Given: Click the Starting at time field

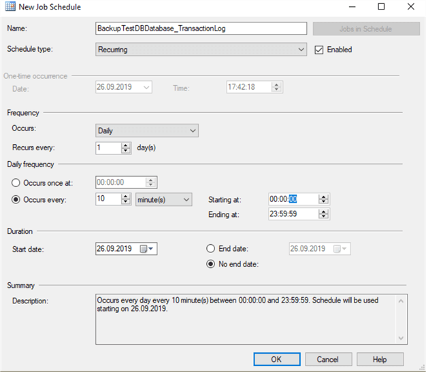Looking at the screenshot, I should click(x=293, y=199).
